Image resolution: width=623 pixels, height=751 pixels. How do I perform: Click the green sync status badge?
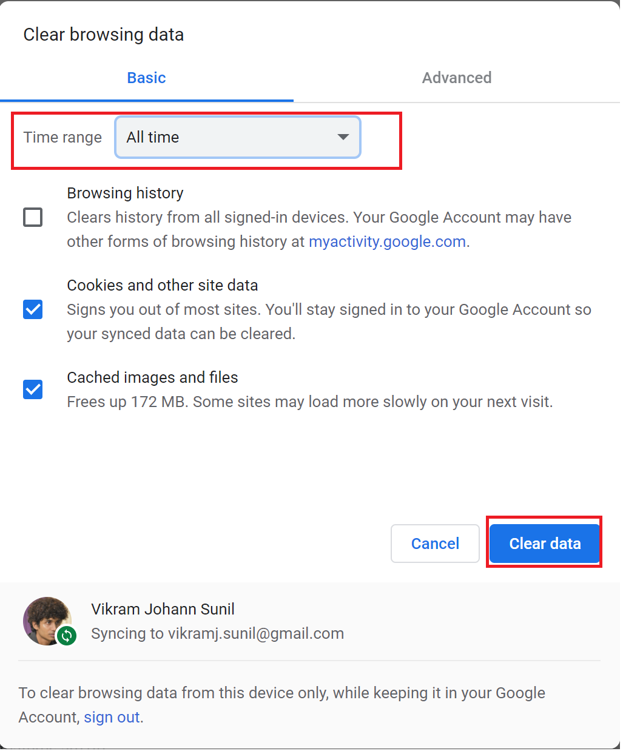point(67,636)
